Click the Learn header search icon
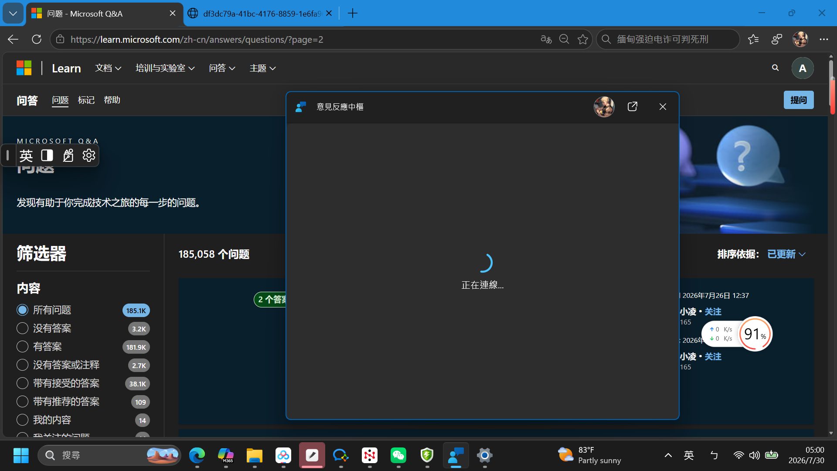 (775, 68)
